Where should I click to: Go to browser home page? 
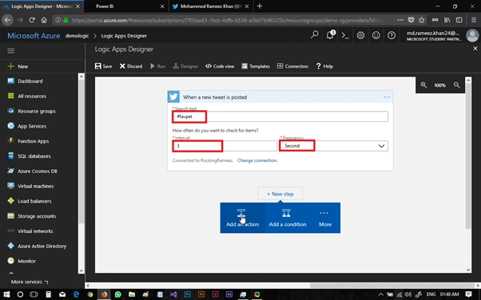(44, 20)
